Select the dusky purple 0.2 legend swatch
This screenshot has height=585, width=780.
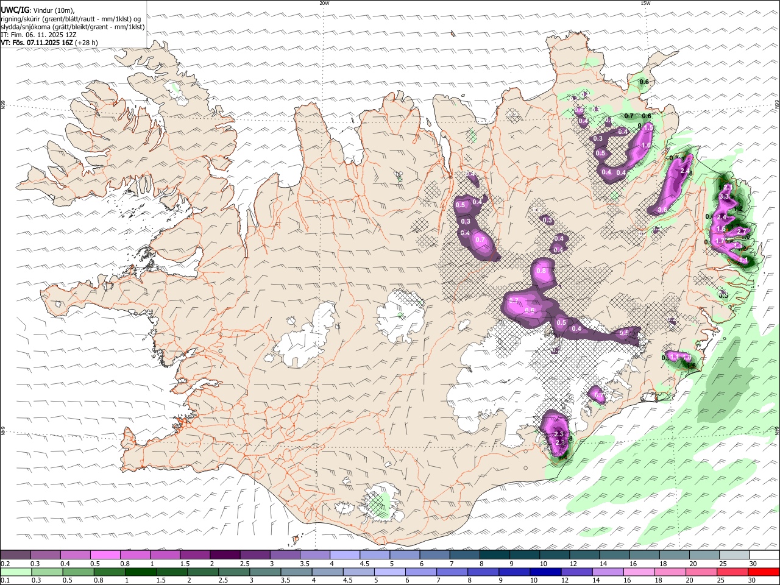[x=15, y=555]
